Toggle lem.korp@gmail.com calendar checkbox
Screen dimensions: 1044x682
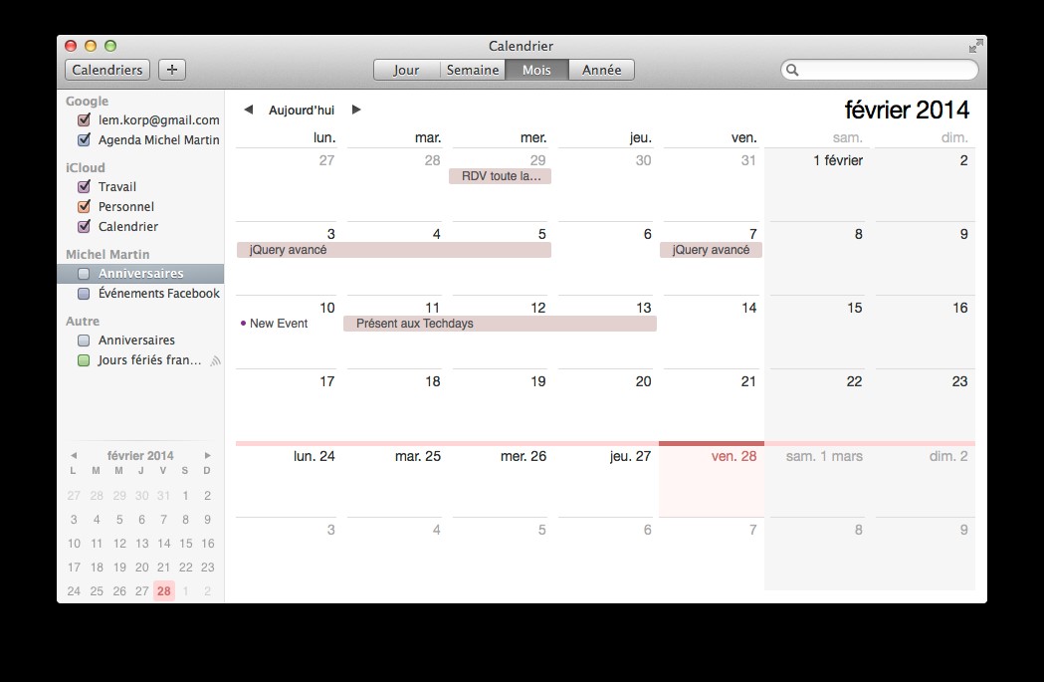[x=84, y=119]
